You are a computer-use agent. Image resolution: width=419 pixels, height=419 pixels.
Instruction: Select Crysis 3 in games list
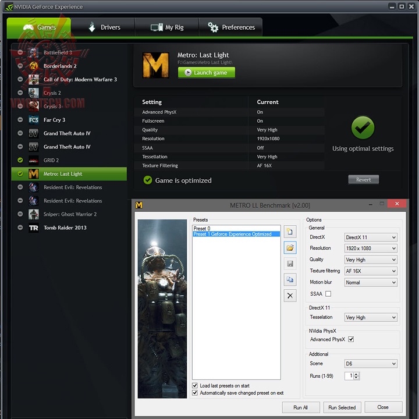(69, 106)
